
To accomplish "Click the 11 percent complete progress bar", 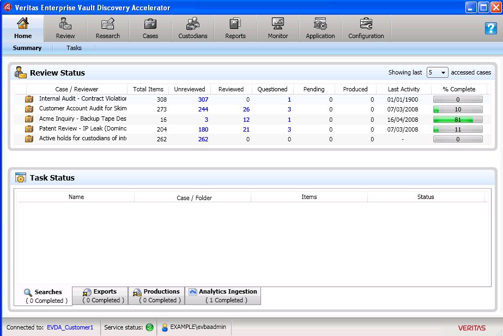I will pos(458,129).
